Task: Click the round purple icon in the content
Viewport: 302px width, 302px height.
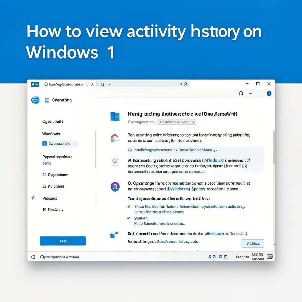Action: [115, 187]
